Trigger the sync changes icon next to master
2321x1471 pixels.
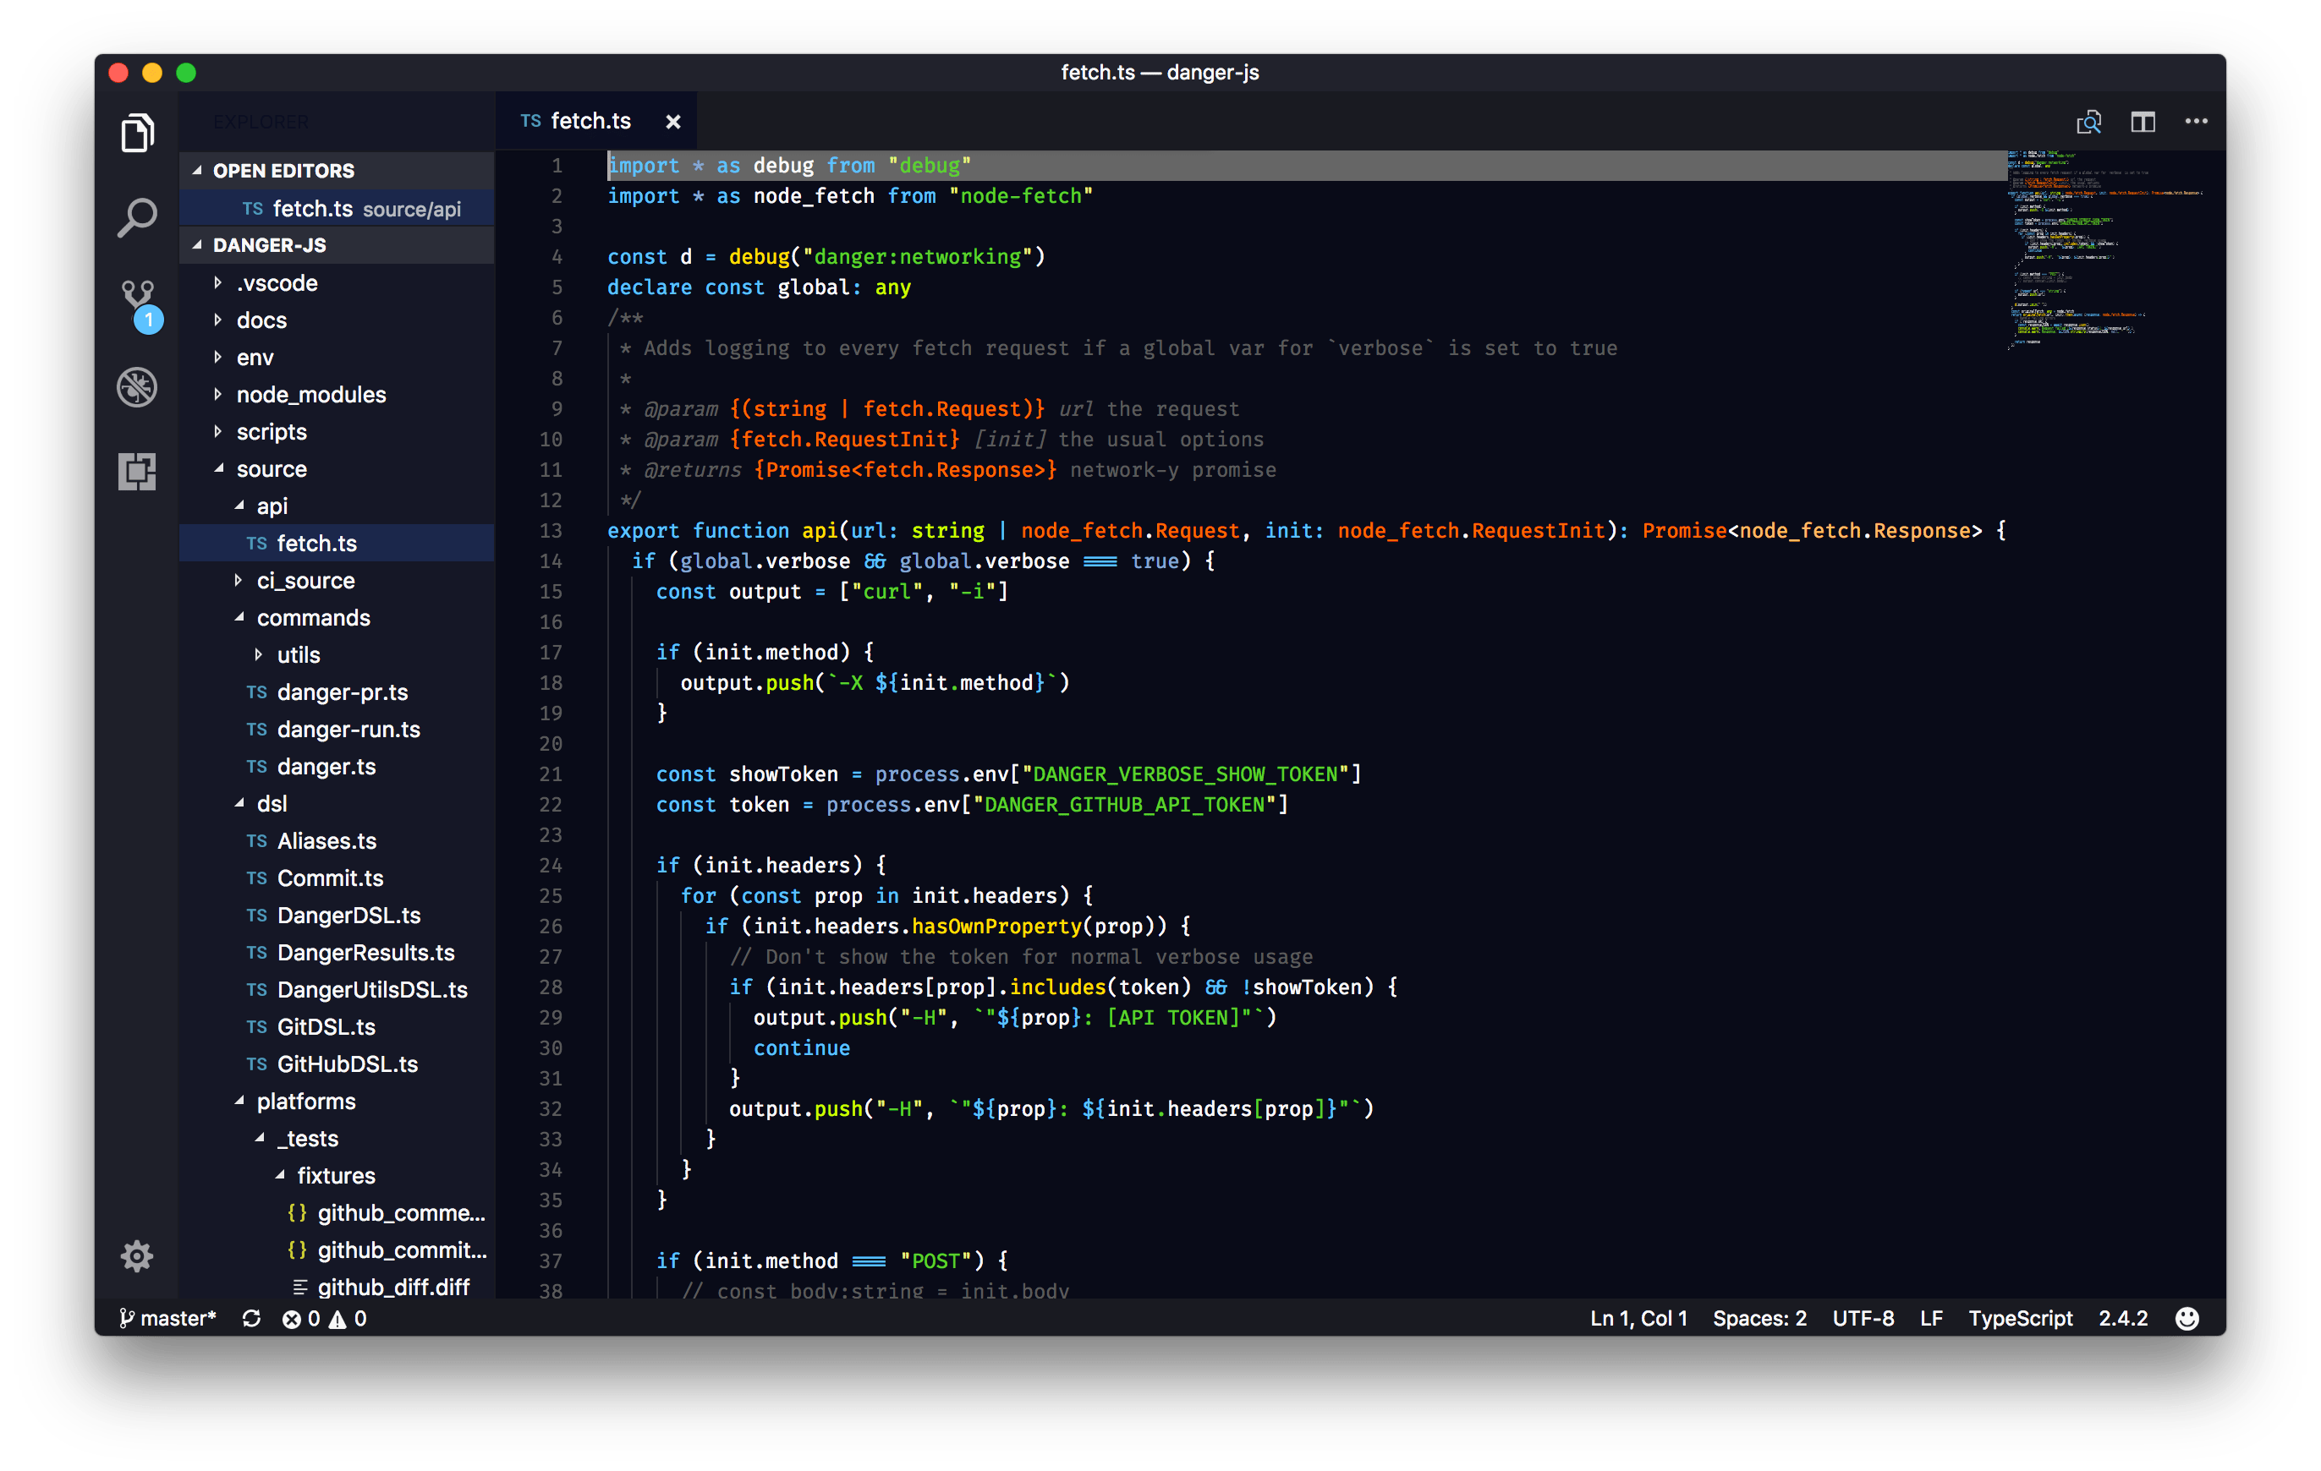(x=251, y=1318)
